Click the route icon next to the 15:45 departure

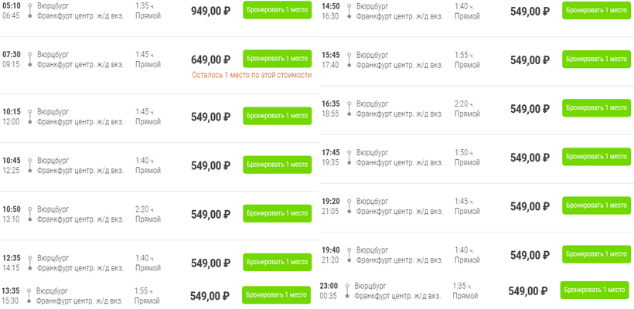(x=349, y=60)
